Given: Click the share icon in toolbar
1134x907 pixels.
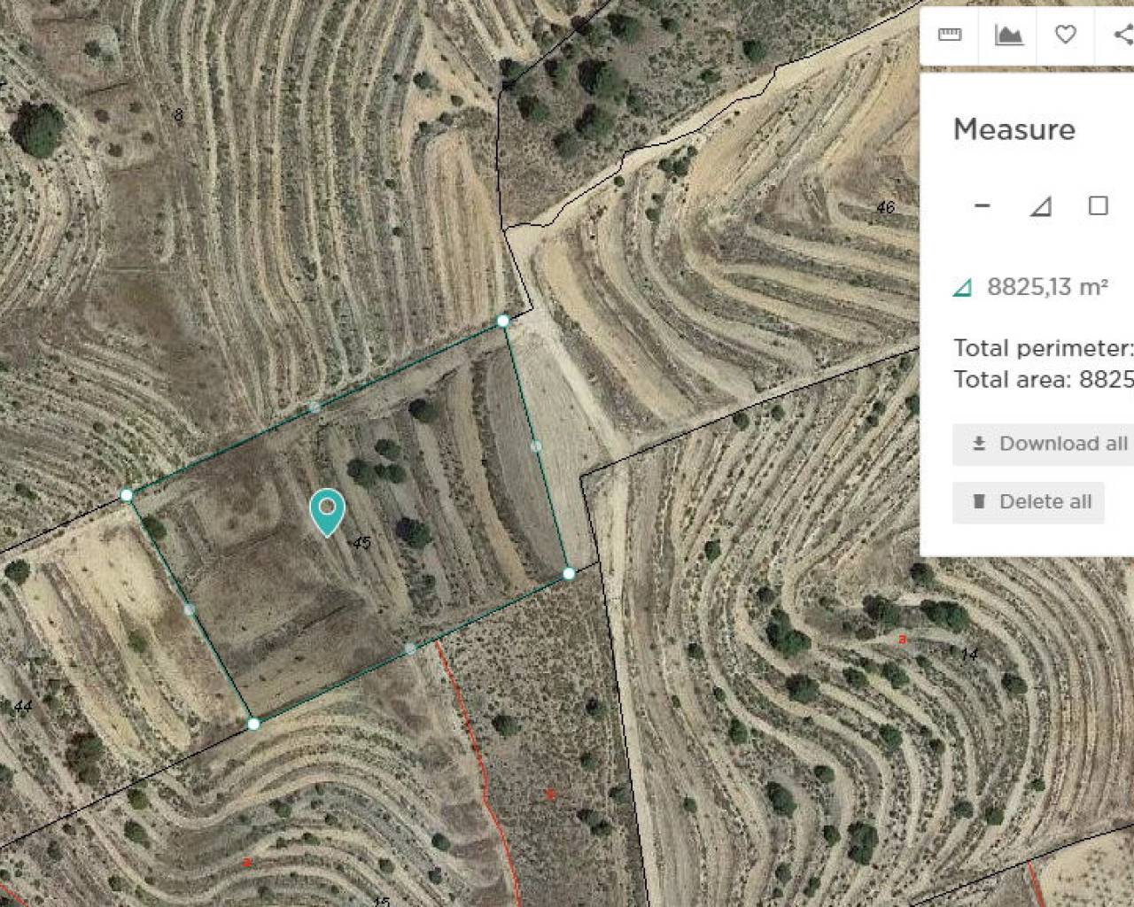Looking at the screenshot, I should [1122, 35].
